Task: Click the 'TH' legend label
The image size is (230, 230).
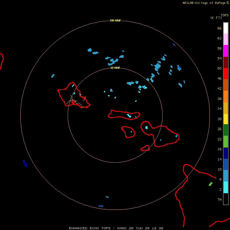Action: (x=220, y=199)
